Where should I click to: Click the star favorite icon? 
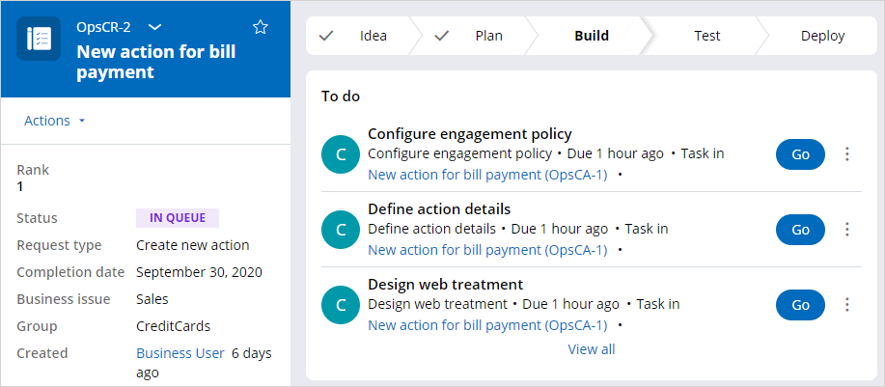[261, 27]
